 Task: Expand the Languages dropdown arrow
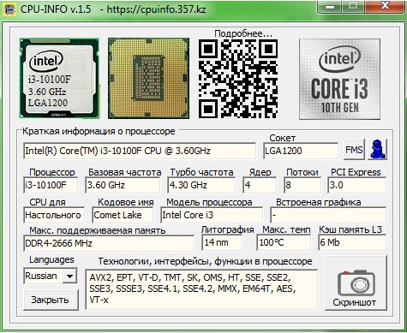(x=69, y=276)
